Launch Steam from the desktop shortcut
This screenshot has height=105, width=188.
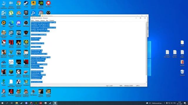[x=26, y=4]
